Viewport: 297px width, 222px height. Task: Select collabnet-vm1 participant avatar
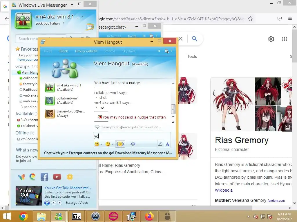(x=50, y=100)
